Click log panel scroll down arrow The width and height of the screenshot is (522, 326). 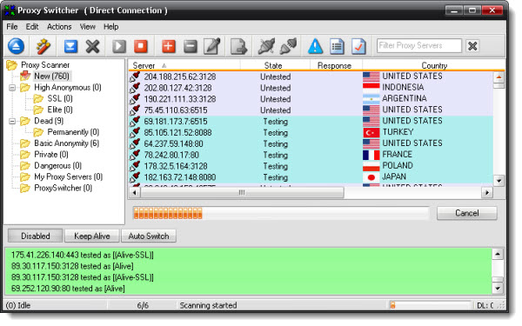498,288
